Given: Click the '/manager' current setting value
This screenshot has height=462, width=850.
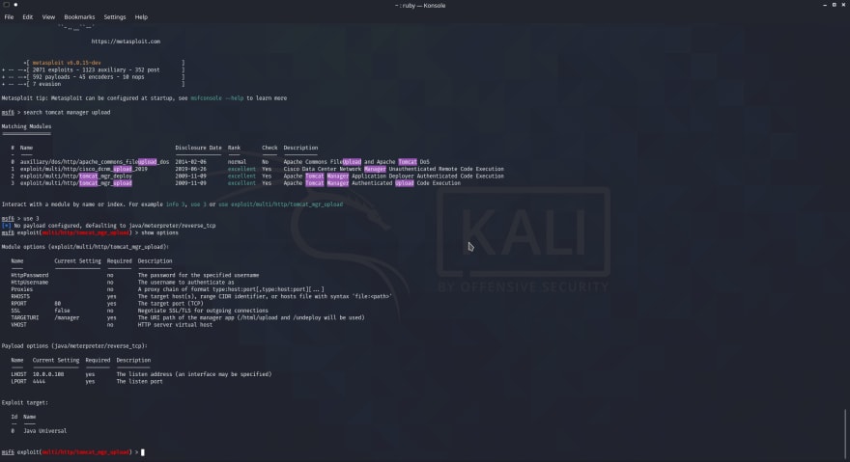Looking at the screenshot, I should click(67, 317).
